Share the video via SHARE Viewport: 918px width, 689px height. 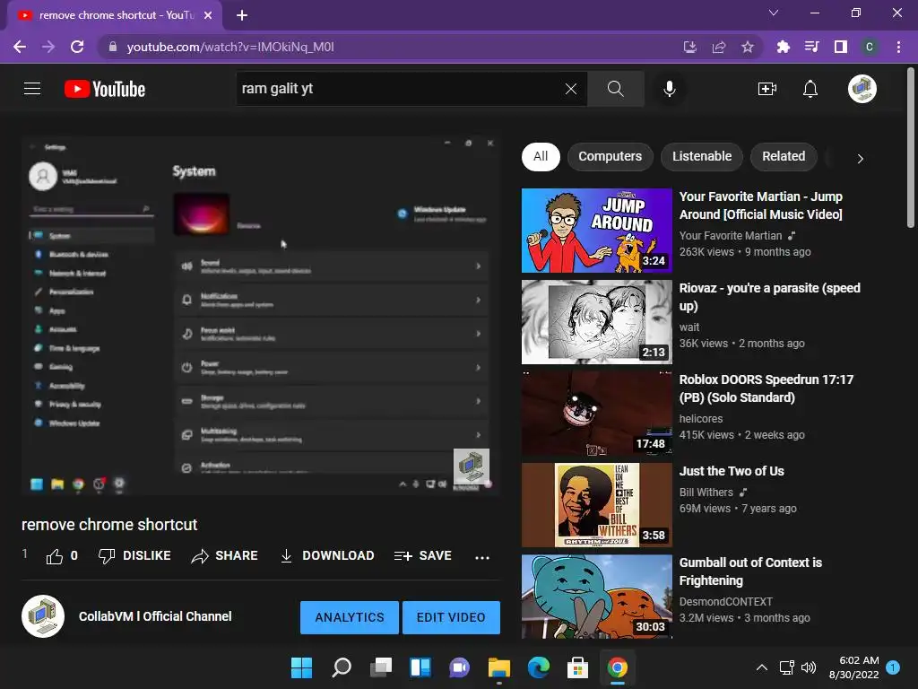225,555
